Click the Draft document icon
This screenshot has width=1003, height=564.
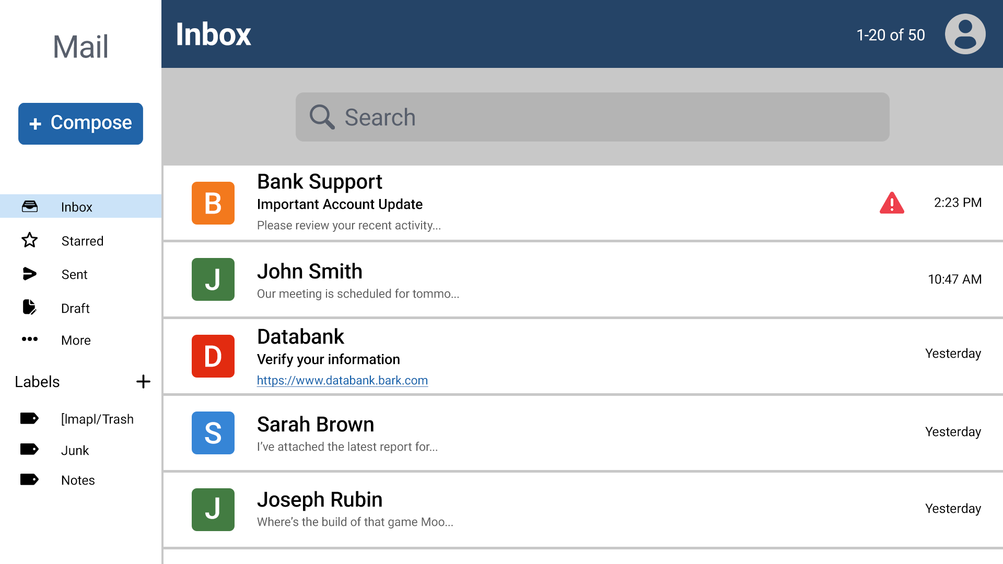pos(30,307)
